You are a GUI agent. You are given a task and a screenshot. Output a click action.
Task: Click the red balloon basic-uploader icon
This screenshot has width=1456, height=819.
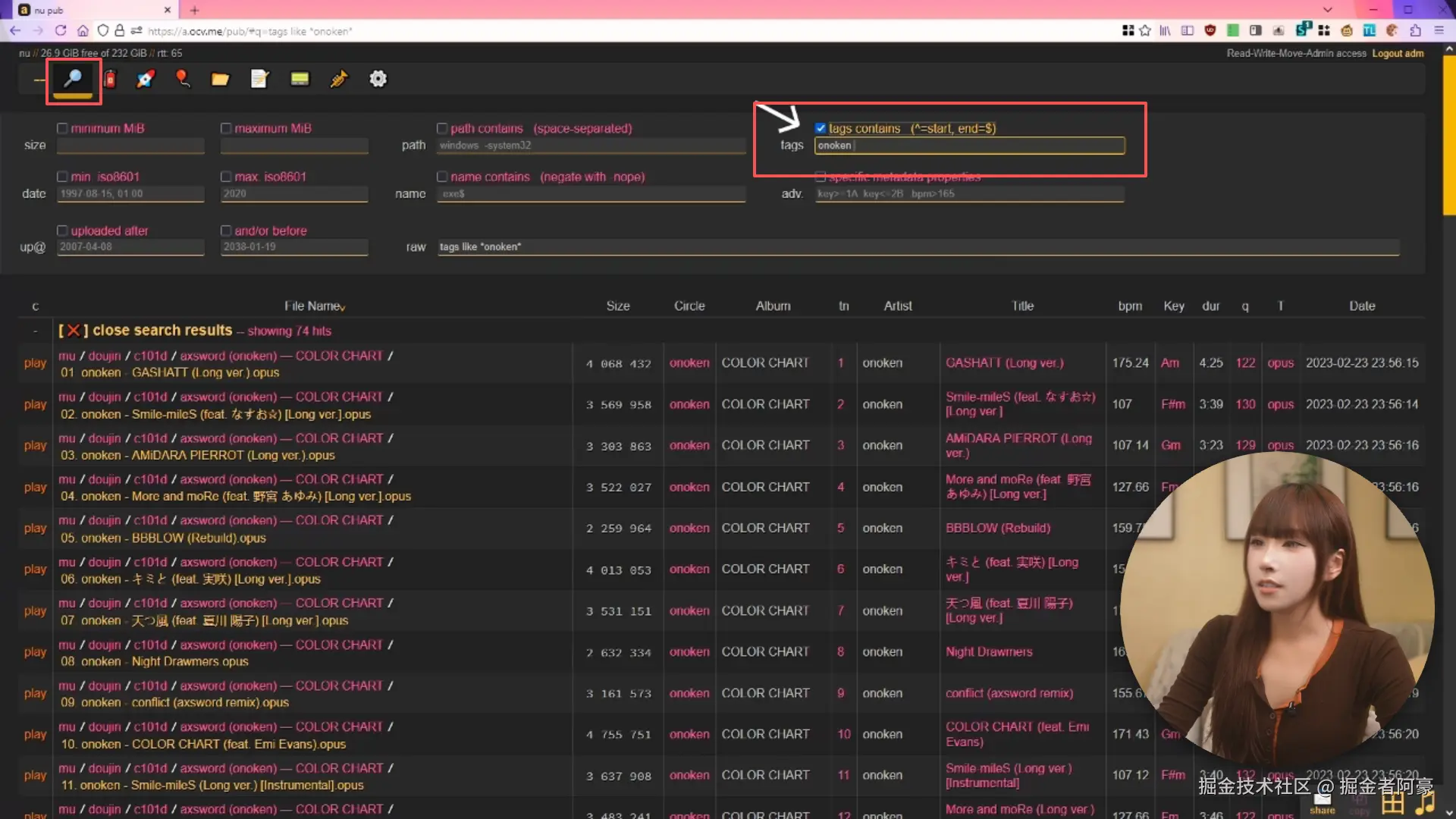point(183,79)
